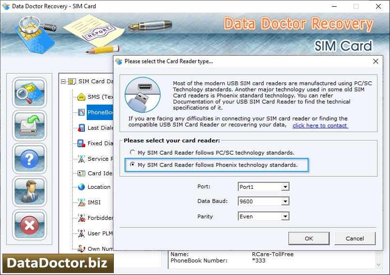
Task: Close the Card Reader type dialog
Action: coord(375,61)
